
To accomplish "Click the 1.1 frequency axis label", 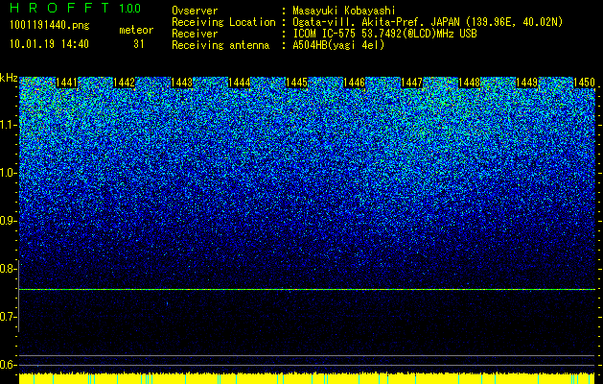I will pos(9,125).
